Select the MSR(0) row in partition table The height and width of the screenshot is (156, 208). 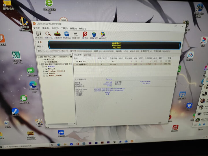122,62
